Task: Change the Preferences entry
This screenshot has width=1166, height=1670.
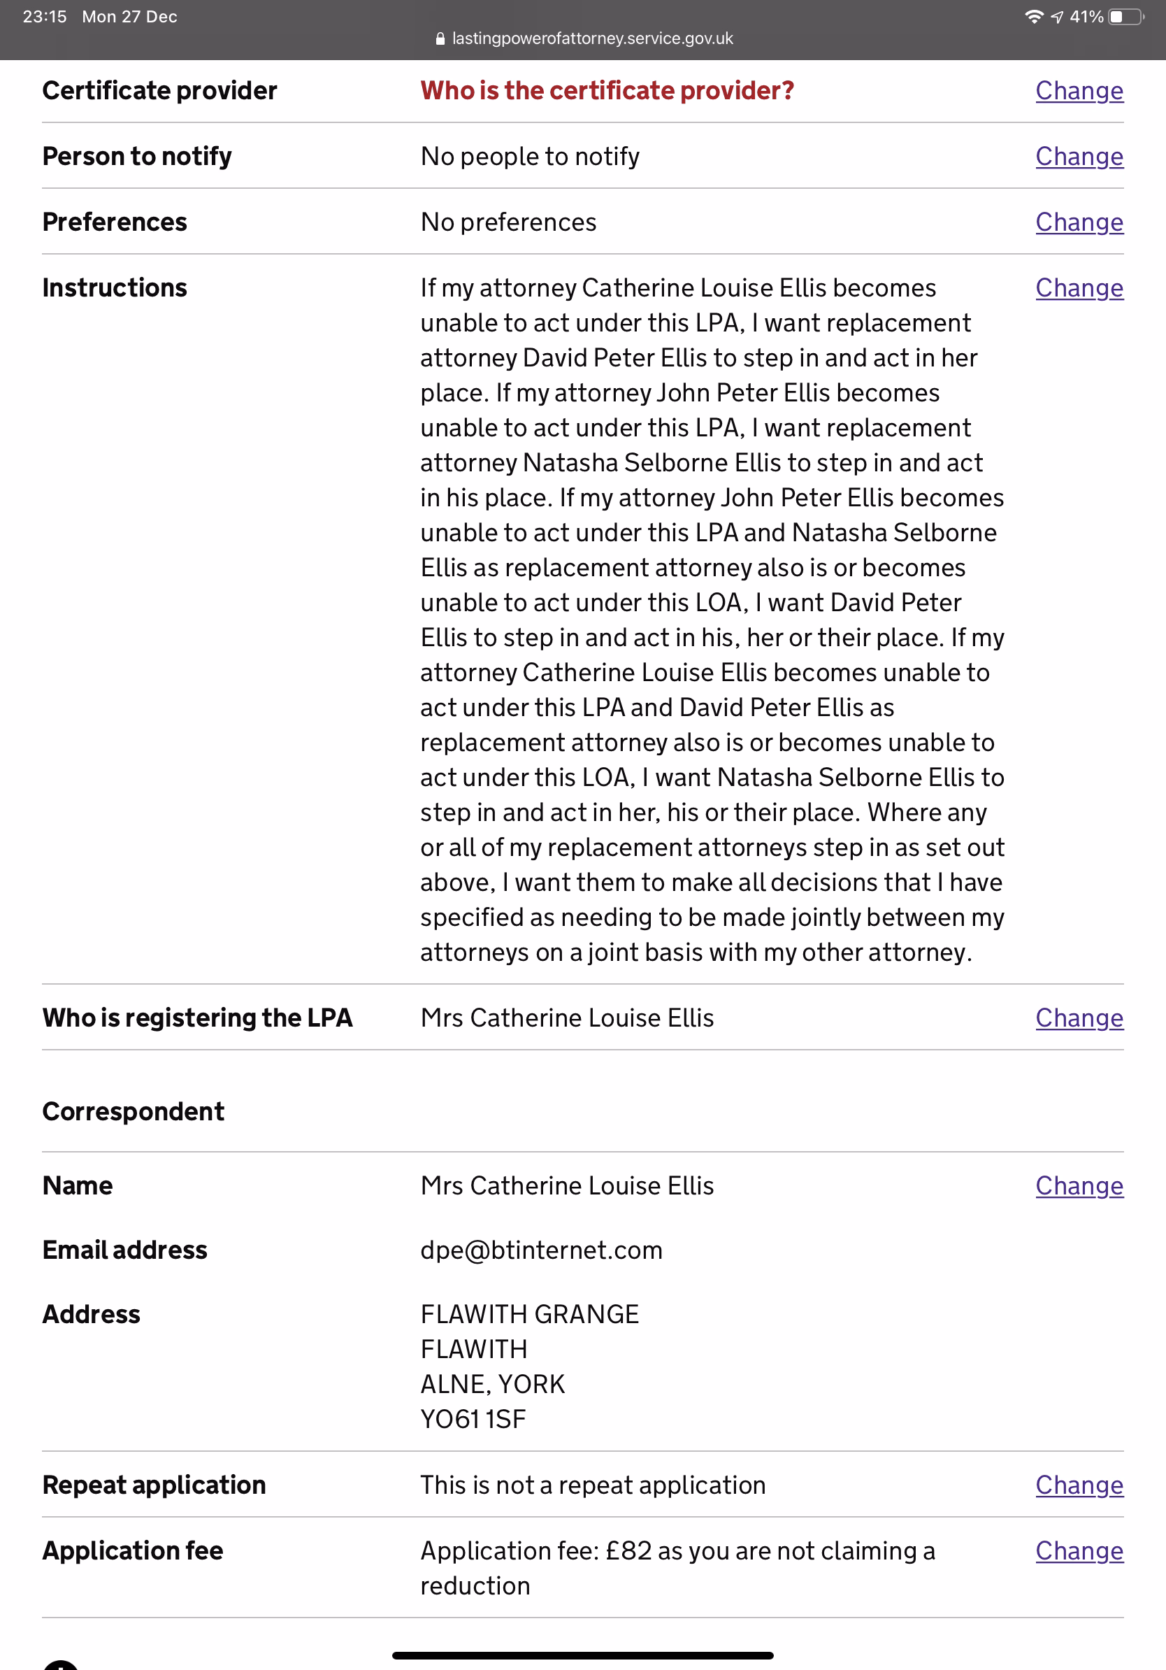Action: coord(1079,222)
